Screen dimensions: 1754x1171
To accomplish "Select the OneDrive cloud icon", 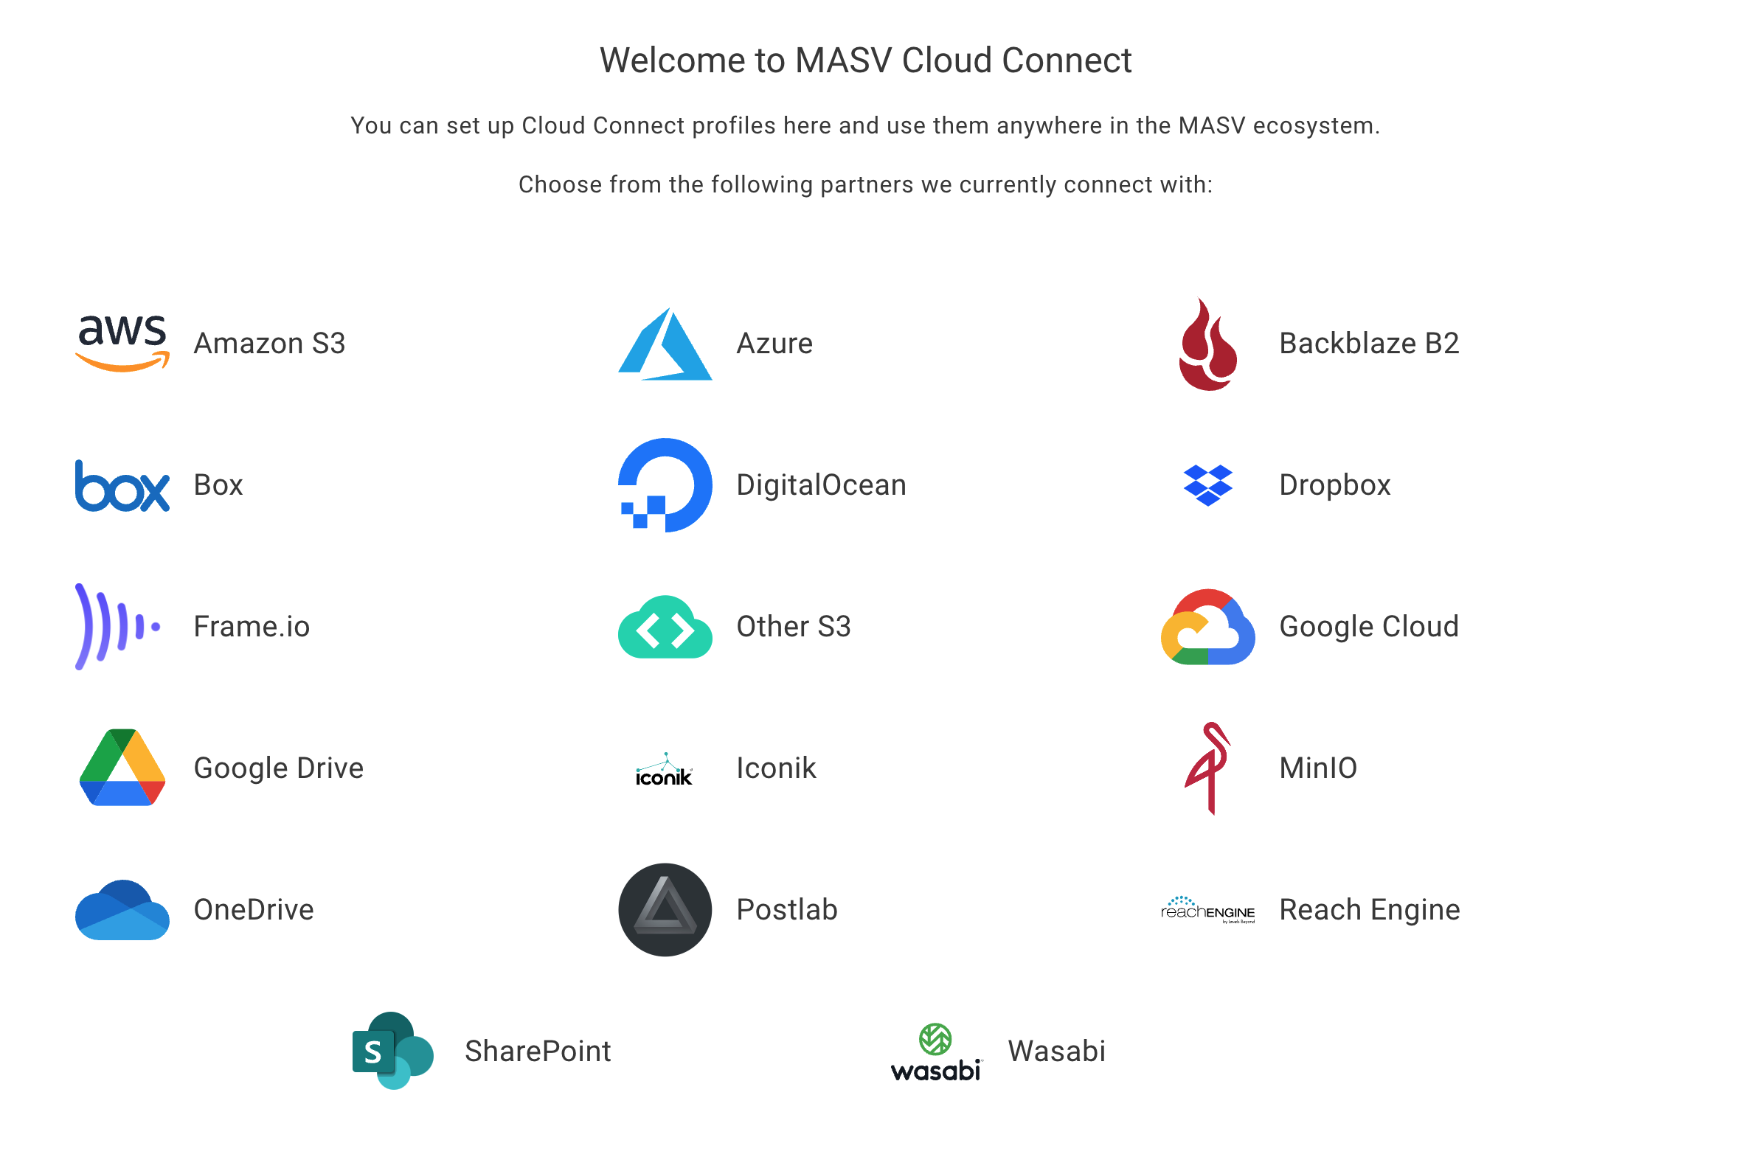I will click(x=121, y=910).
